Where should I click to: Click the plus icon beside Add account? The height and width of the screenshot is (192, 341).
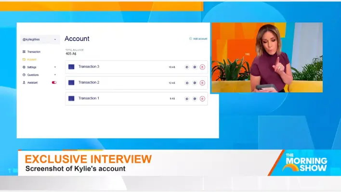191,38
